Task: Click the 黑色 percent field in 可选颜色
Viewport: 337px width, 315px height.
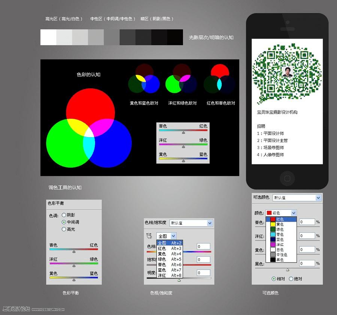Action: point(307,263)
